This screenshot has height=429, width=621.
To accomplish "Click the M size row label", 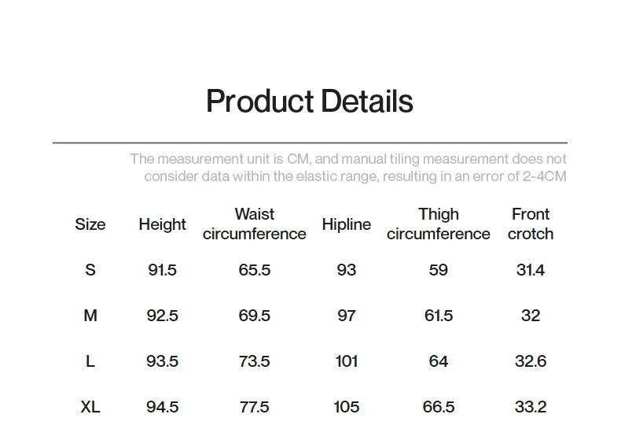I will point(90,316).
